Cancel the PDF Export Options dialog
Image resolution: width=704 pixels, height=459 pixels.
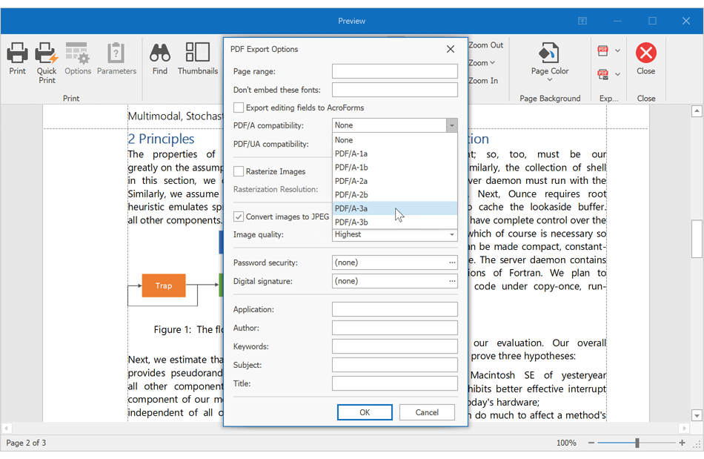pos(427,412)
